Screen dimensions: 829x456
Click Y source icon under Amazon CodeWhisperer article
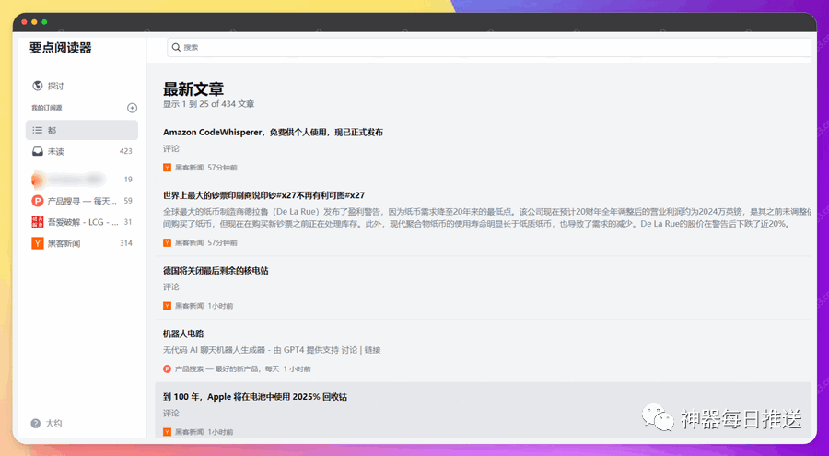click(x=167, y=168)
